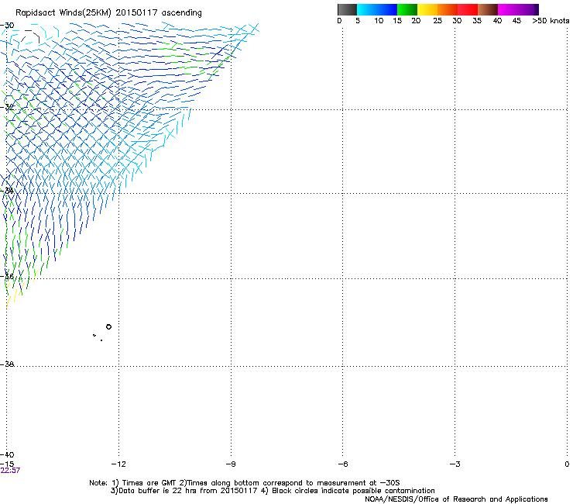573x504 pixels.
Task: Click the purple '22:57' time stamp
Action: coord(10,471)
